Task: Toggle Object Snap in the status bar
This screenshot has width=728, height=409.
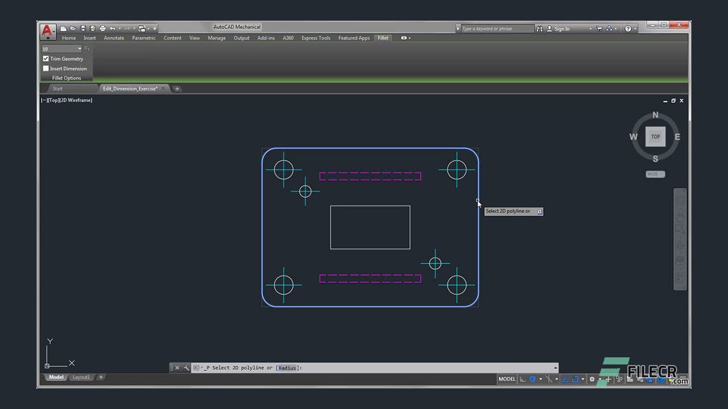Action: point(576,379)
